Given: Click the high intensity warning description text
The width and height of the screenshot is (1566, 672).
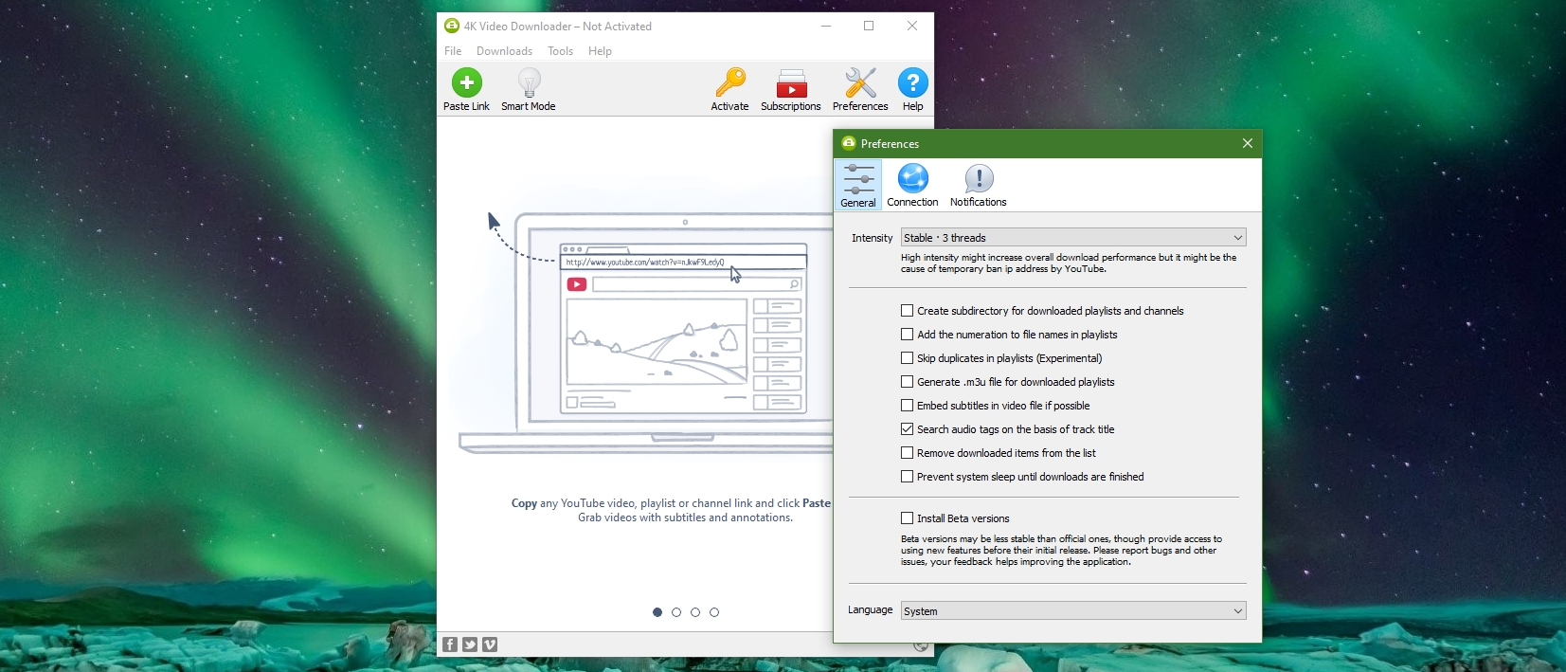Looking at the screenshot, I should point(1069,263).
